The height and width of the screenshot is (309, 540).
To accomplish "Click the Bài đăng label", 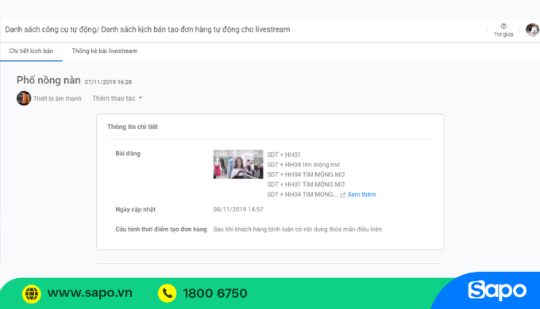I will click(128, 154).
